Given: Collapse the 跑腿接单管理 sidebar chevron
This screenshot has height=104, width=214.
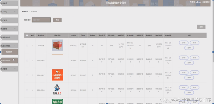Looking at the screenshot, I should coord(15,46).
